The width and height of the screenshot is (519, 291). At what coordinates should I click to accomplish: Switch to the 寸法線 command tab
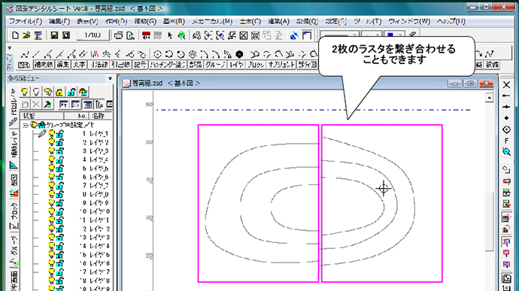click(x=99, y=65)
